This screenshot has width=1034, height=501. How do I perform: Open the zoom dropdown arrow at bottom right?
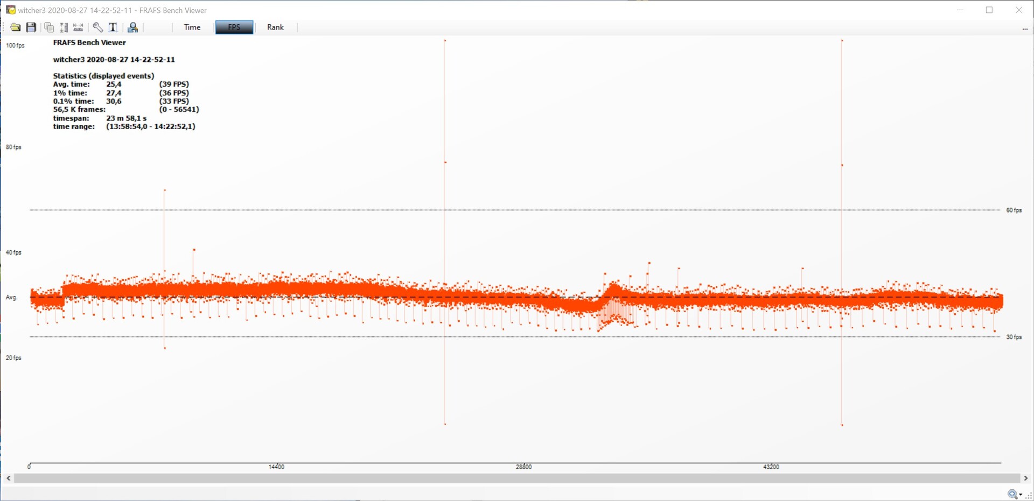(x=1021, y=495)
